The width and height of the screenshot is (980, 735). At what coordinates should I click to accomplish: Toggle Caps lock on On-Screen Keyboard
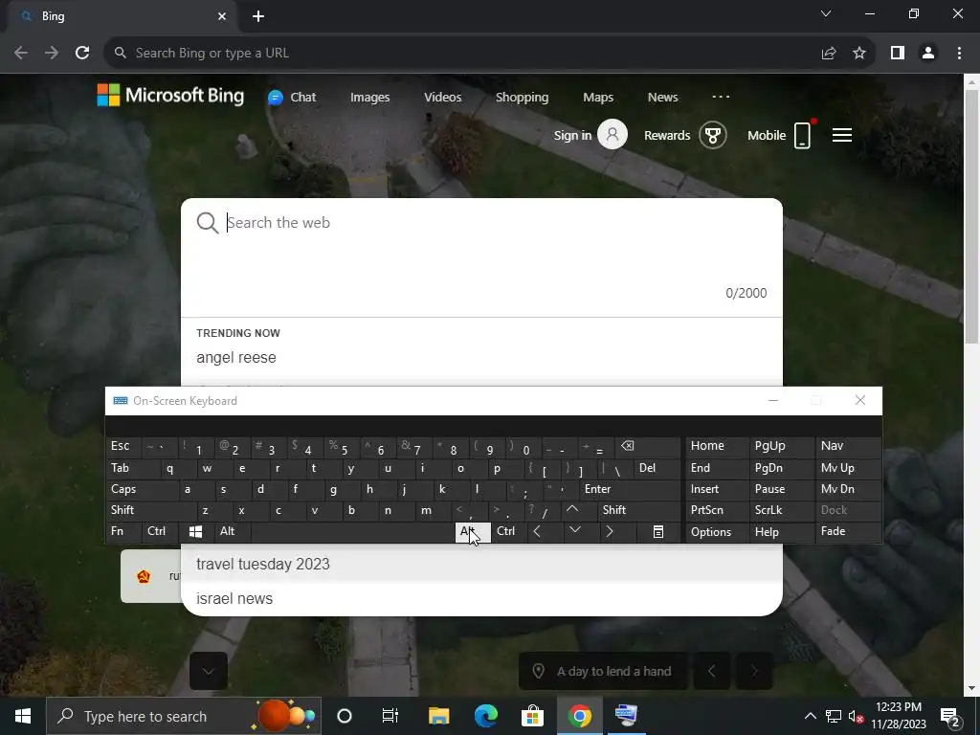[x=143, y=489]
